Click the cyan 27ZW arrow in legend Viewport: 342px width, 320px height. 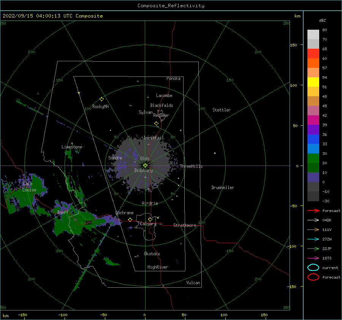(313, 239)
